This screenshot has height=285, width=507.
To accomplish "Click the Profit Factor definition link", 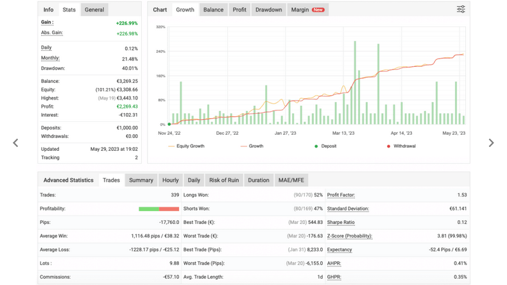I will (341, 194).
